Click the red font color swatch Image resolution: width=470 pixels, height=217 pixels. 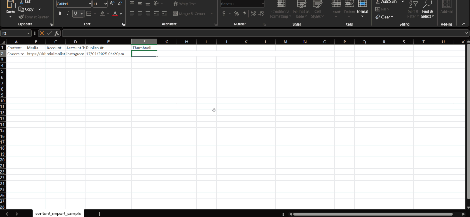coord(115,13)
